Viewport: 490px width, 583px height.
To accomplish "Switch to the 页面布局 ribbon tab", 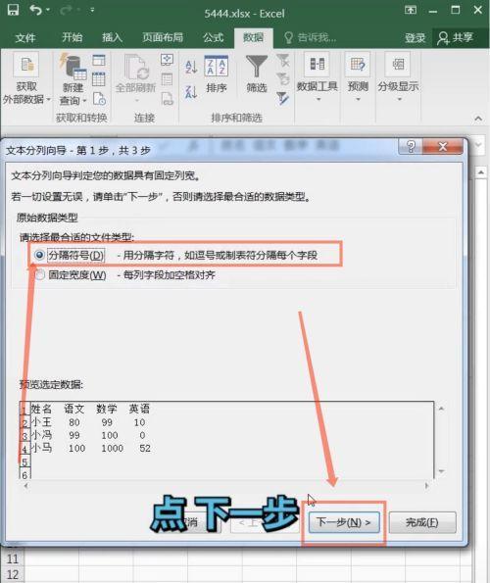I will [x=163, y=37].
